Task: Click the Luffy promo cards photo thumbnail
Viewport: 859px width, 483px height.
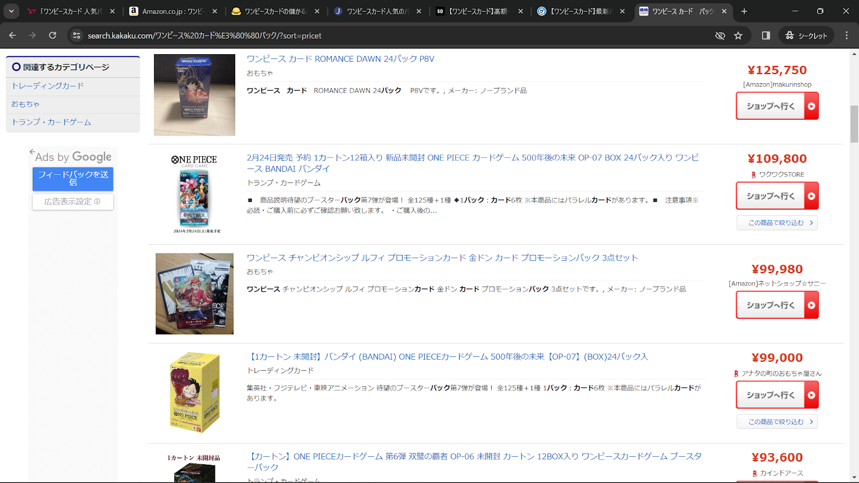Action: click(194, 294)
